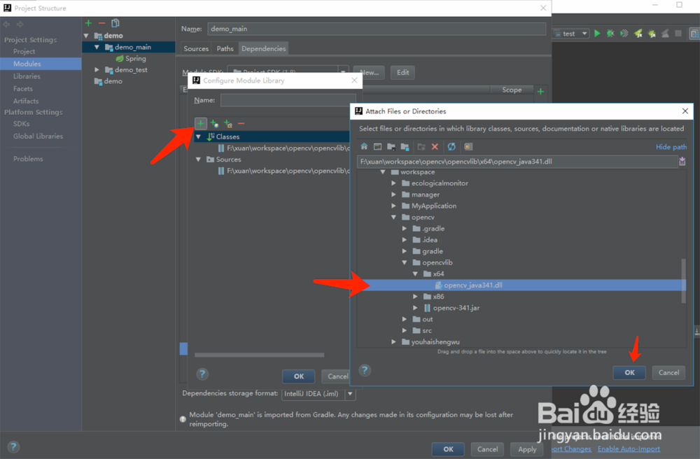Click Apply in Project Structure dialog

tap(527, 449)
